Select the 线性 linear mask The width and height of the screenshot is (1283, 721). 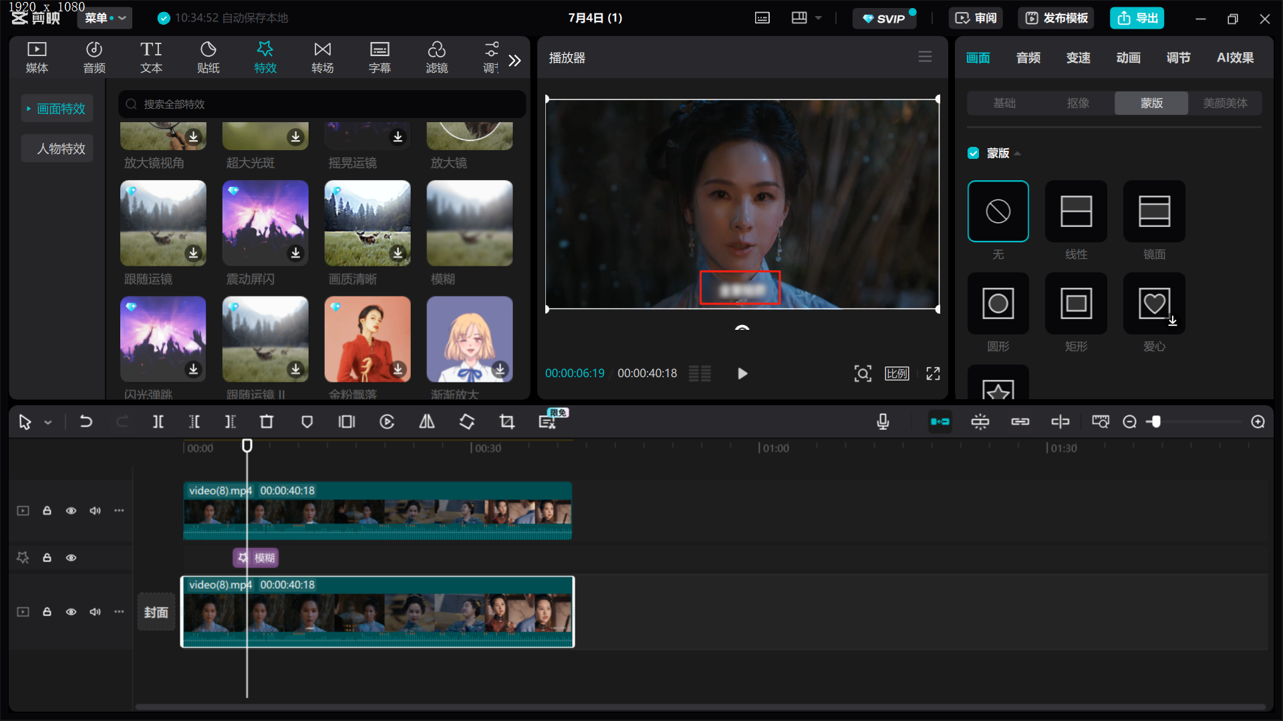(1076, 212)
